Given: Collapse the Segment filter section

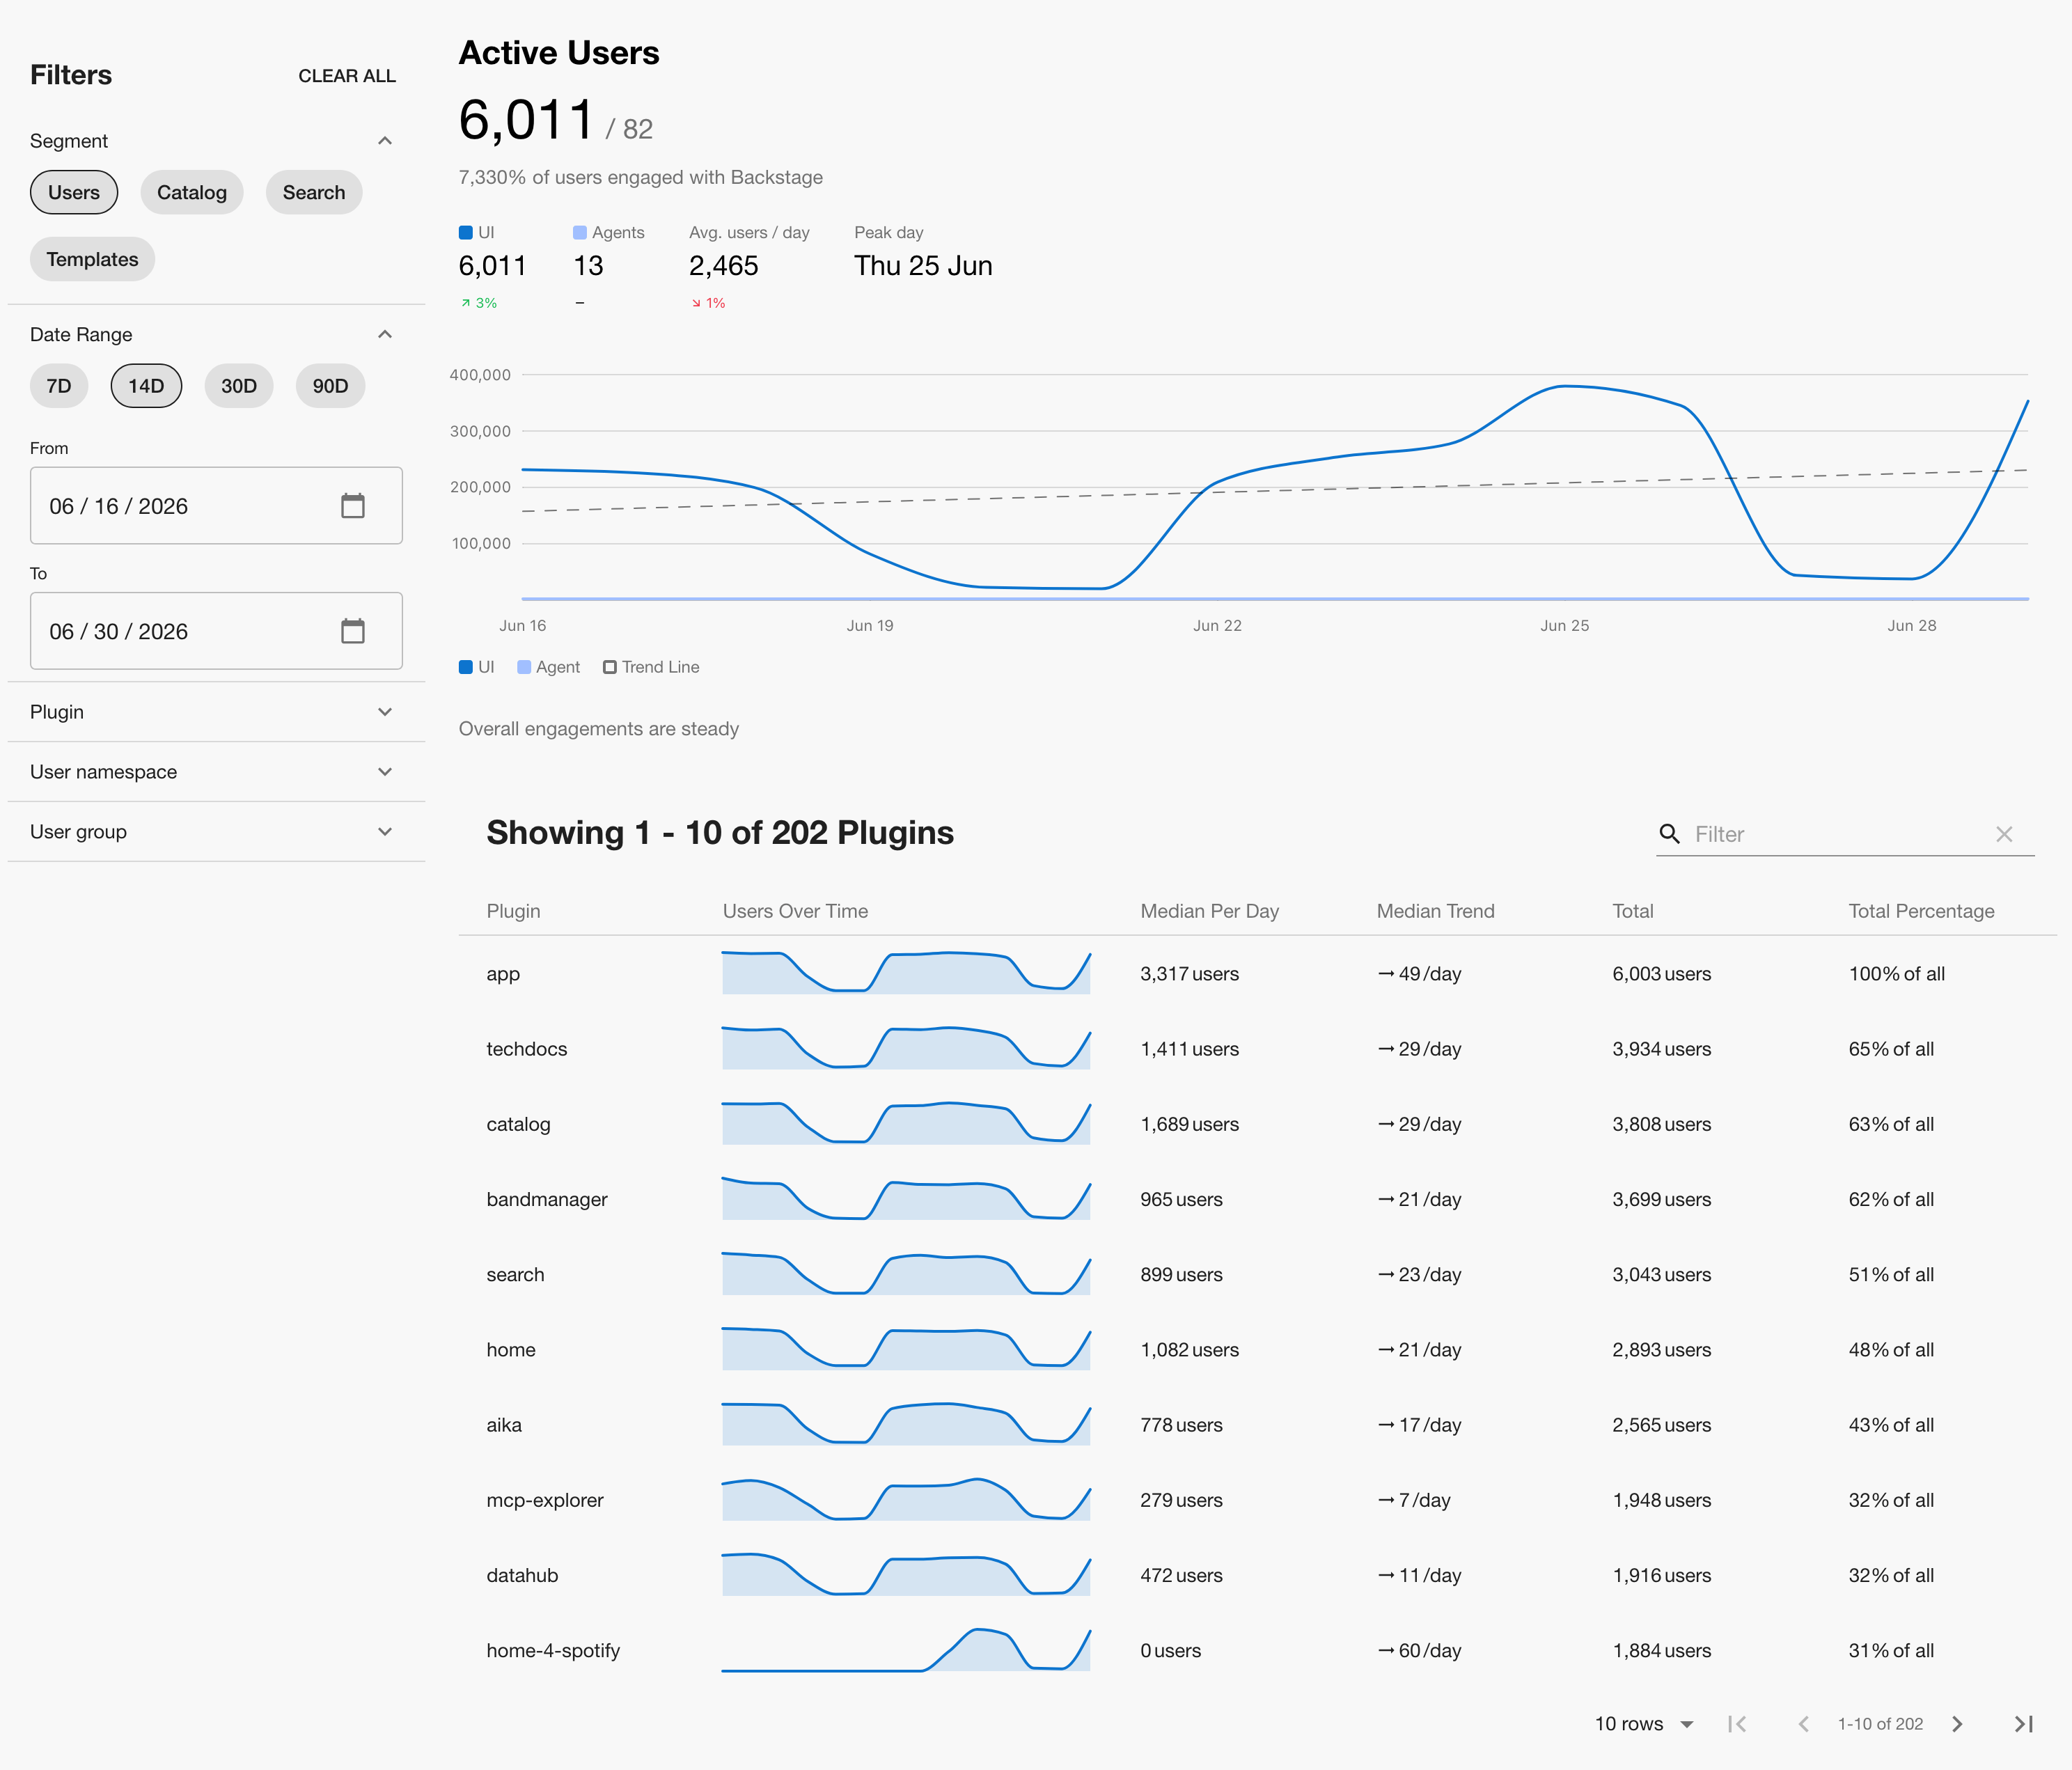Looking at the screenshot, I should pos(385,141).
